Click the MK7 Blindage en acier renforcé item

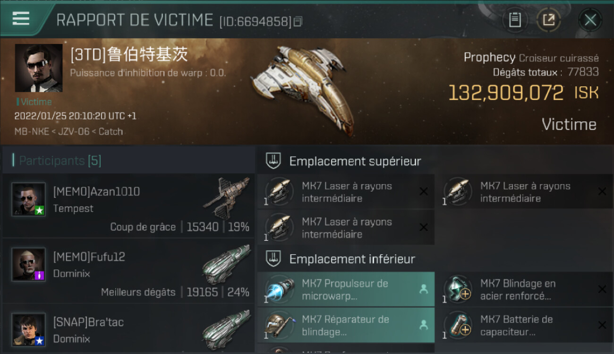point(525,289)
